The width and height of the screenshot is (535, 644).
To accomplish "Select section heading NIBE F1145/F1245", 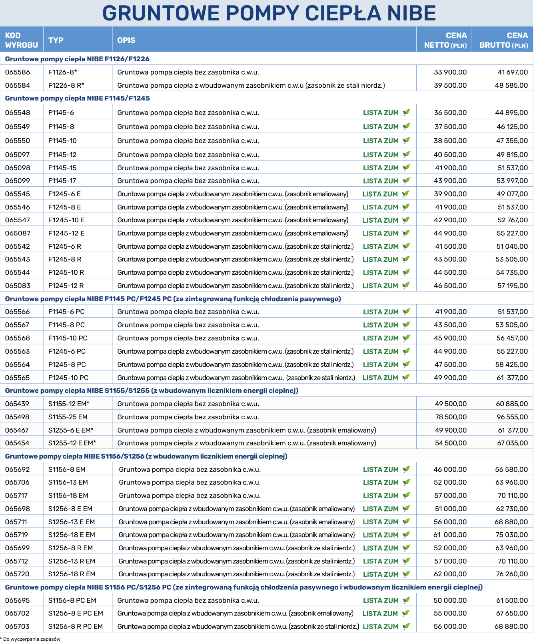I will pos(78,98).
